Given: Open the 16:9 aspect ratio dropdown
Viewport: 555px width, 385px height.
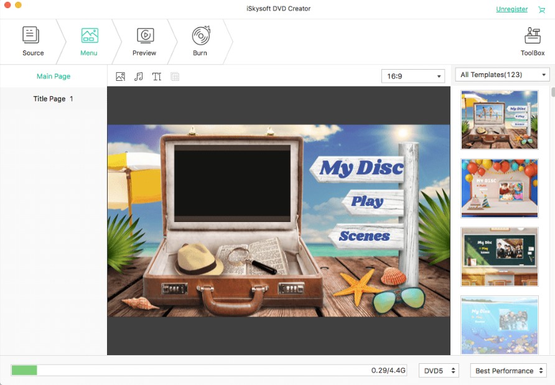Looking at the screenshot, I should 413,76.
